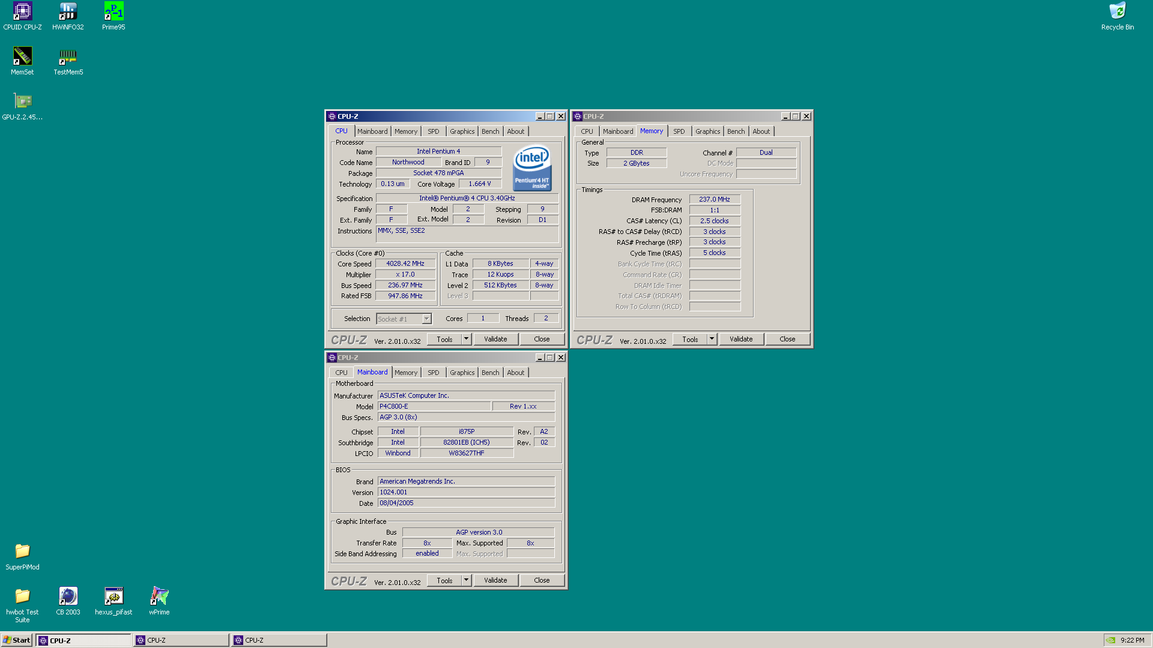Click the Close button in the Mainboard window
The height and width of the screenshot is (648, 1153).
point(542,580)
